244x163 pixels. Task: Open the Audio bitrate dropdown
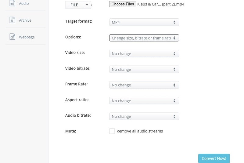(144, 116)
